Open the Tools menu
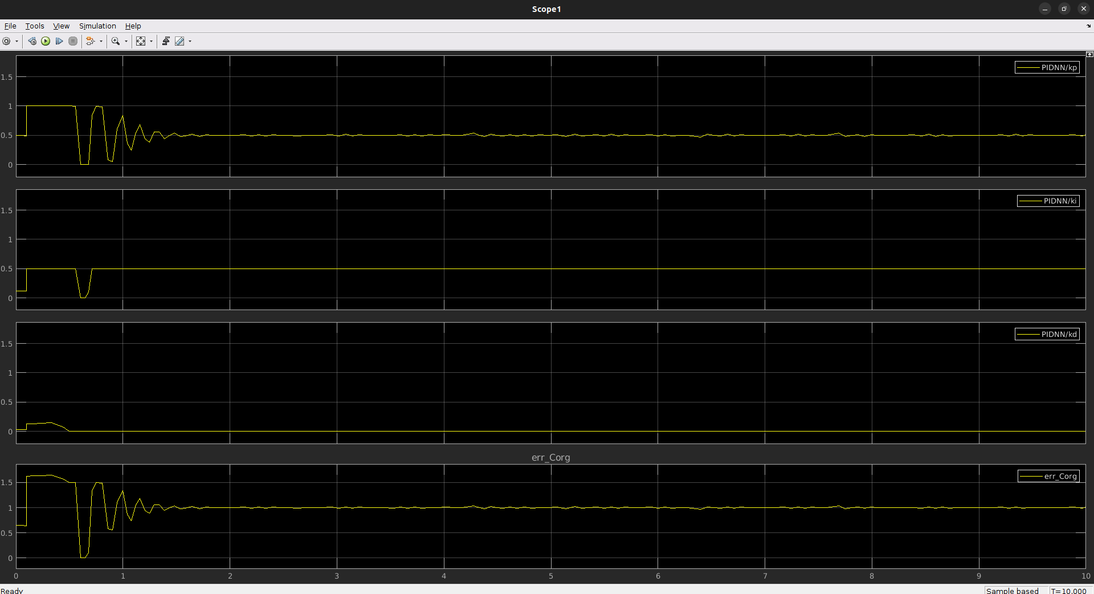1094x594 pixels. [35, 26]
